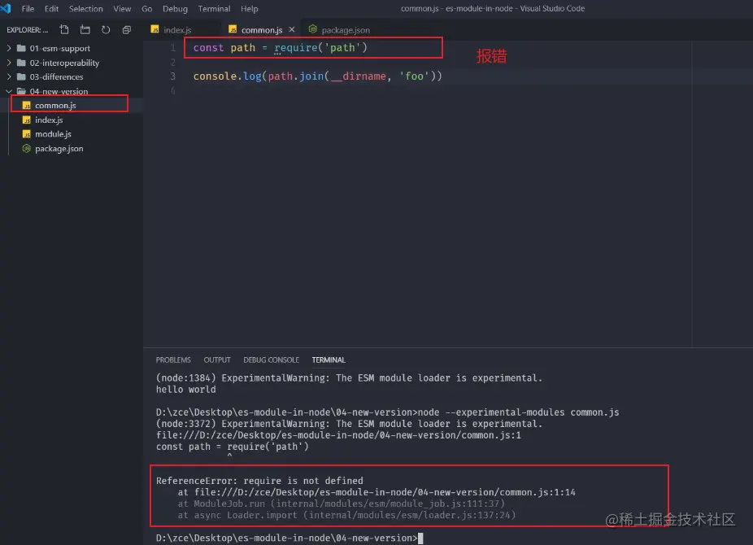Click the (node:3372) ExperimentalWarning terminal line
This screenshot has width=753, height=545.
point(349,424)
